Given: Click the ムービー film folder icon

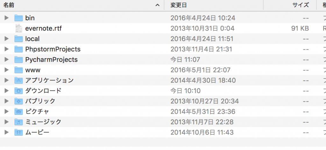Looking at the screenshot, I should point(19,132).
